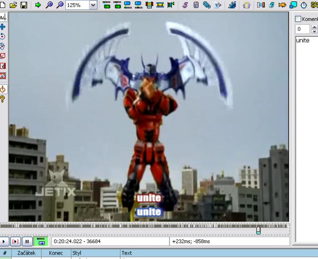318x259 pixels.
Task: Zoom video in with plus magnifier
Action: coord(49,5)
